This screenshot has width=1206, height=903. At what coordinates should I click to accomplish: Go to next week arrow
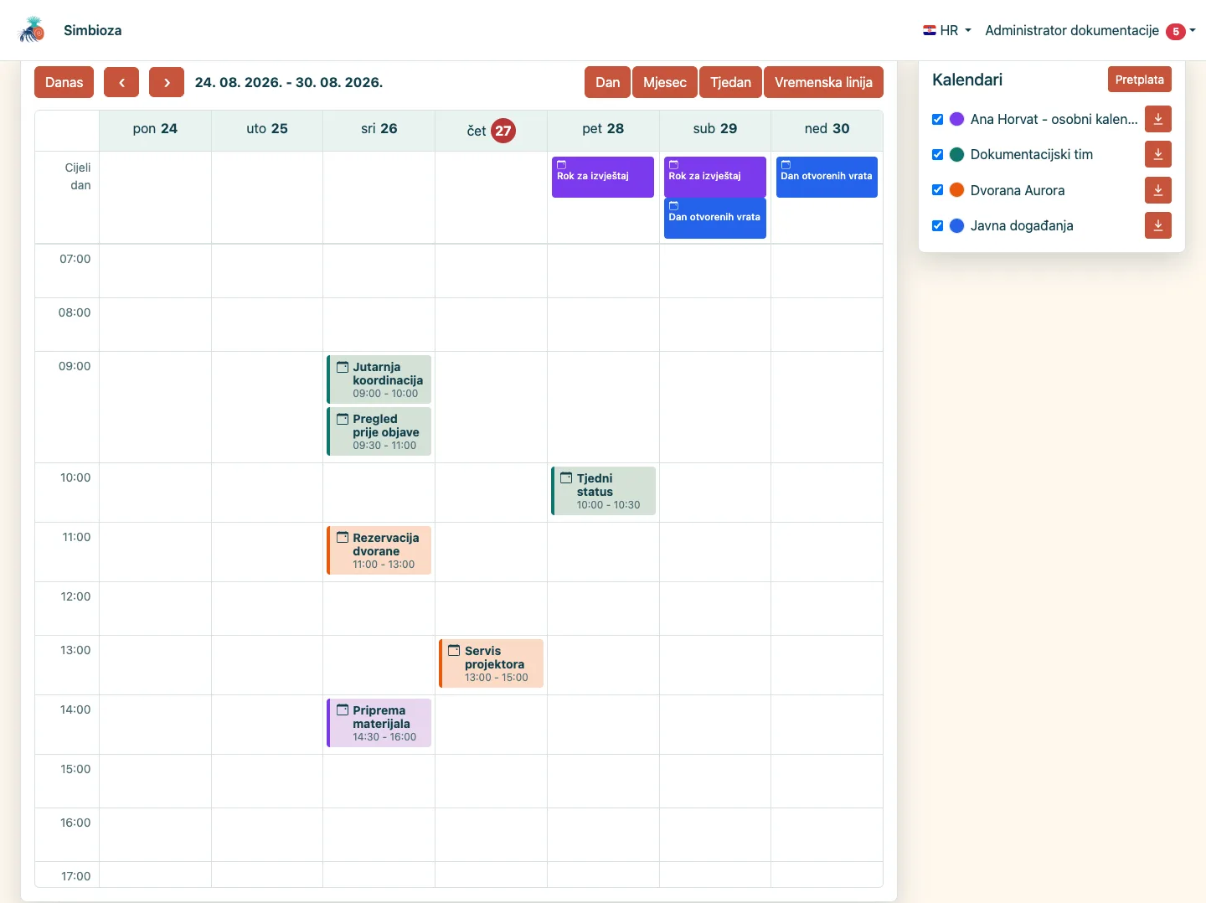(167, 82)
